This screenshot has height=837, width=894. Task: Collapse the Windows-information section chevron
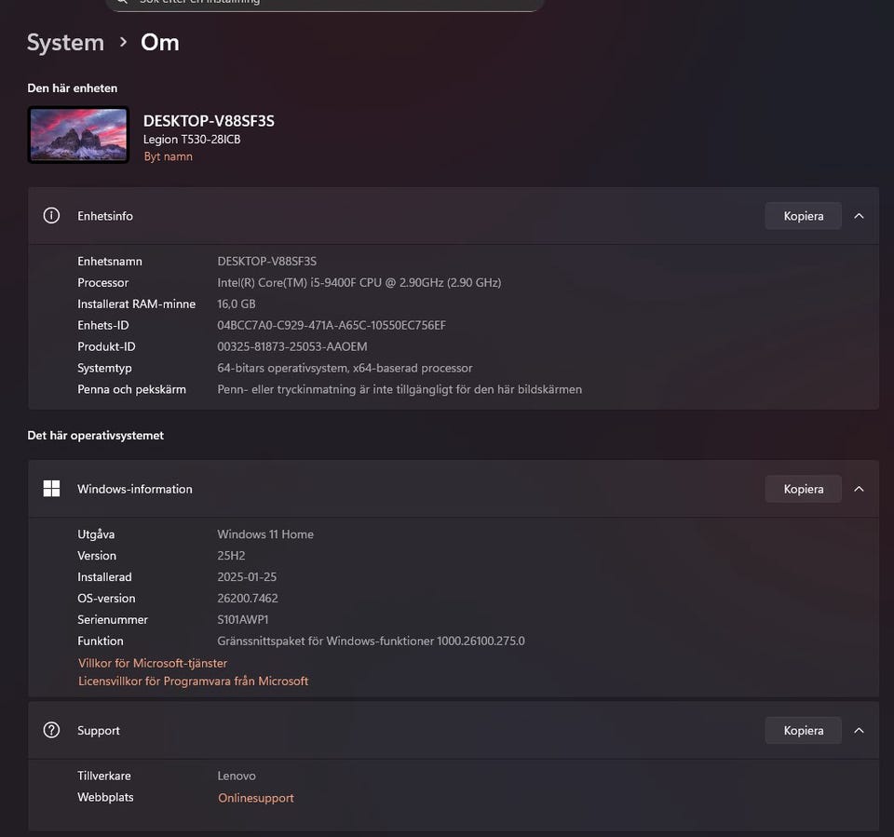[x=859, y=489]
